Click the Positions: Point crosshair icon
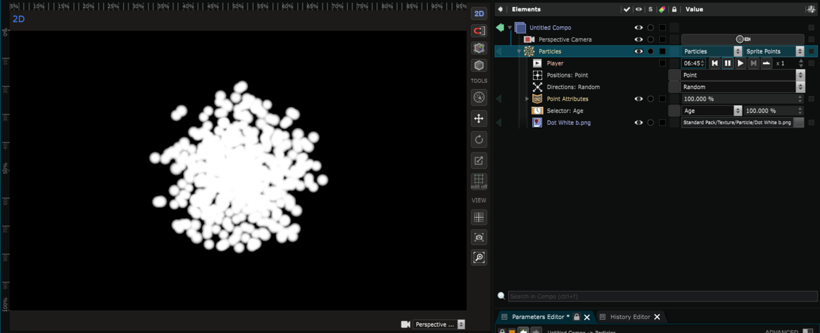Screen dimensions: 820x333 pyautogui.click(x=537, y=75)
